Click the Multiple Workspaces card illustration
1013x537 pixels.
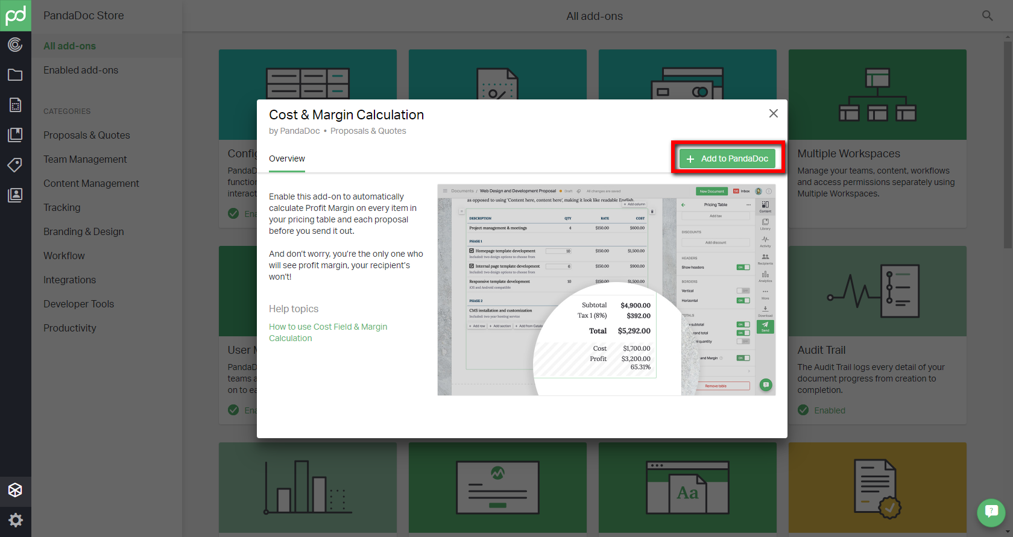(877, 95)
